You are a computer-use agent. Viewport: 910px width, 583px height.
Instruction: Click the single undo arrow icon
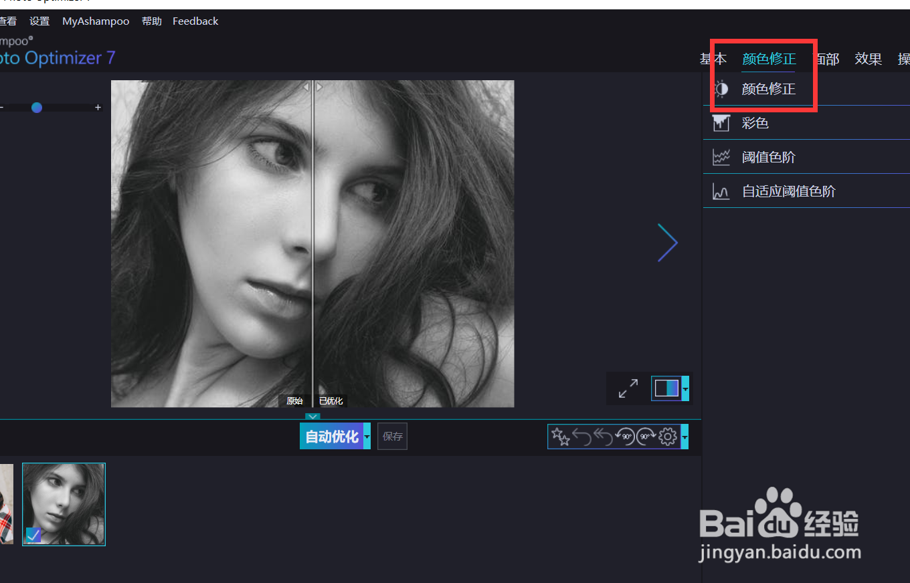581,437
